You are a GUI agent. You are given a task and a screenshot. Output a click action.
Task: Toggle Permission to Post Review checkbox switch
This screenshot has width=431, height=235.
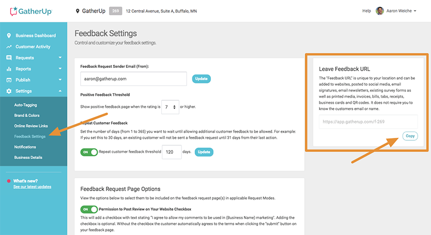(89, 209)
